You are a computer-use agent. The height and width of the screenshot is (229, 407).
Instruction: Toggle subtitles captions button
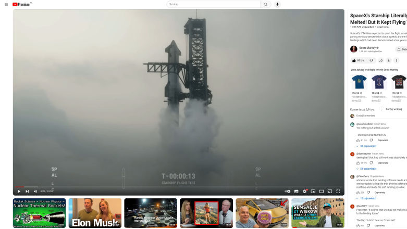tap(296, 192)
